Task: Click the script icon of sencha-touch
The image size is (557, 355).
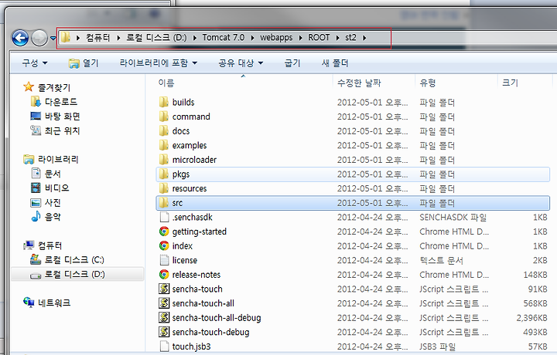Action: click(x=164, y=289)
